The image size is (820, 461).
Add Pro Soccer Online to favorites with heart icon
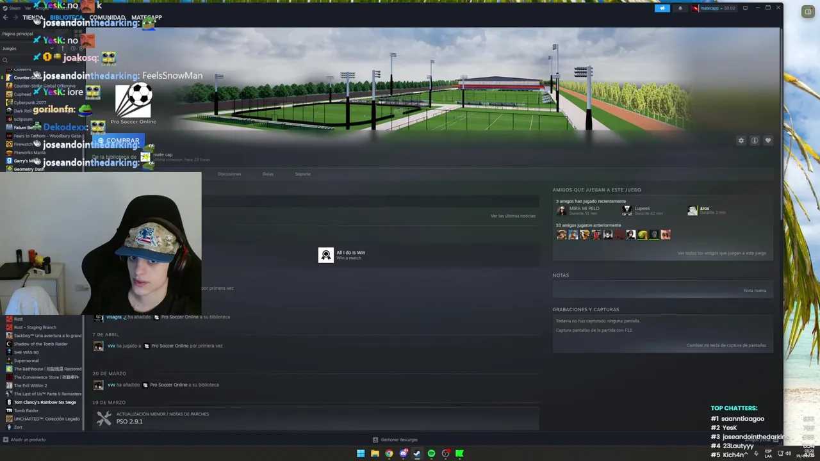(768, 141)
